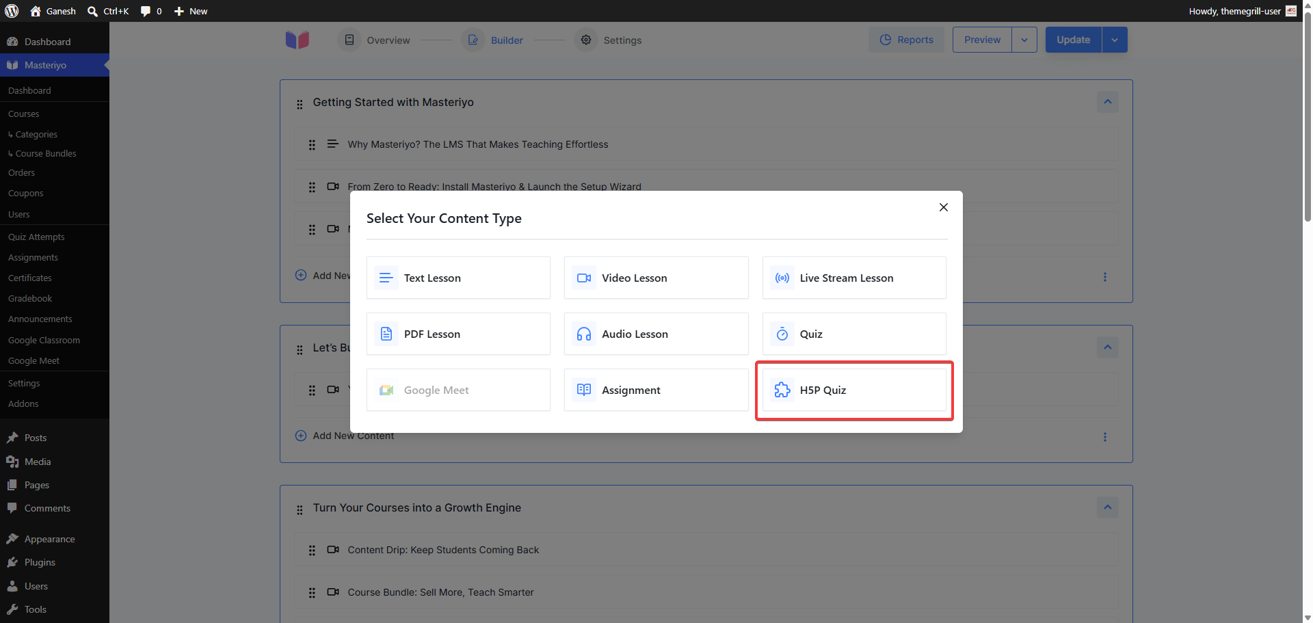Open Plugins menu

point(55,562)
